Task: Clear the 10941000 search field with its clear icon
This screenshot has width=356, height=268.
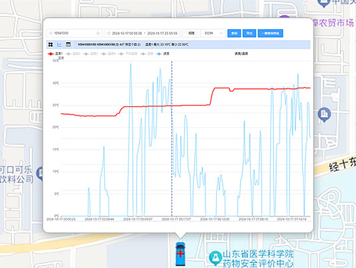Action: 98,33
